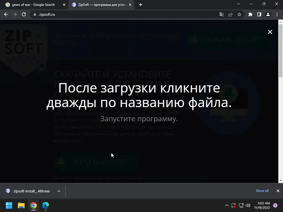Open the Chrome extensions puzzle icon

point(250,14)
